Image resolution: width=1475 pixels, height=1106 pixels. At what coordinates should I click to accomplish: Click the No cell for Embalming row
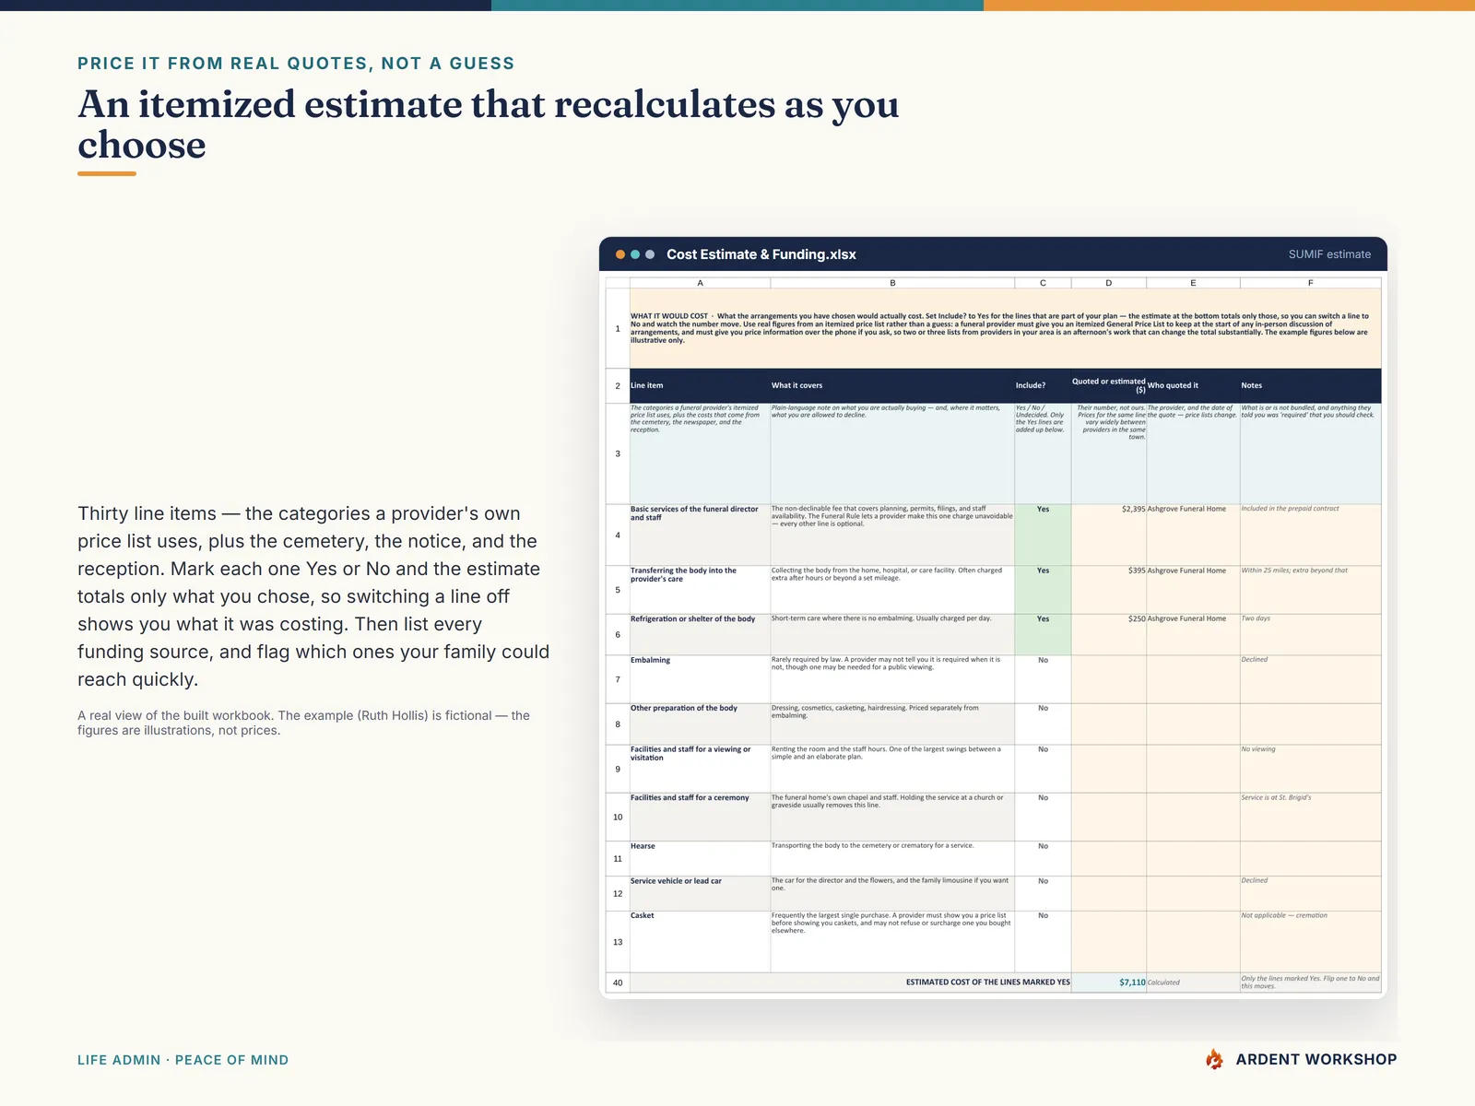point(1043,679)
